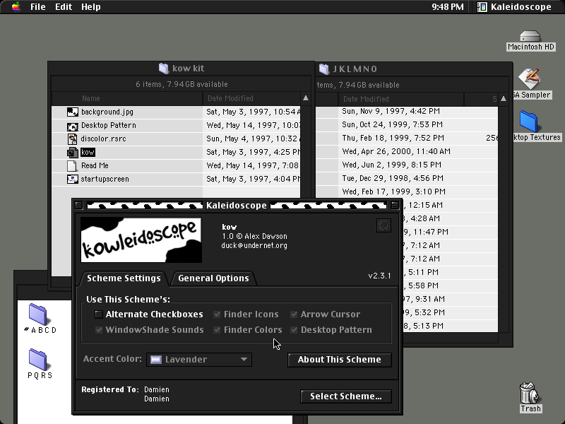Screen dimensions: 565x424
Task: Sort kow kit window by Date Modified
Action: [x=251, y=98]
